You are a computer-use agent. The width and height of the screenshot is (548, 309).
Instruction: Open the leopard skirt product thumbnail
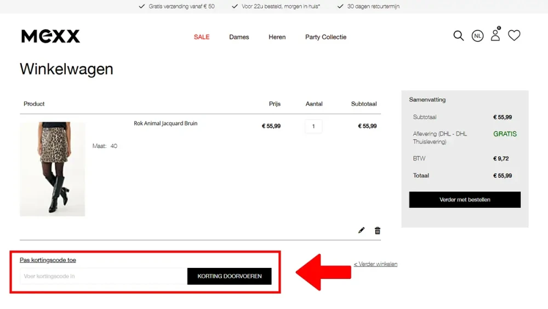click(53, 169)
